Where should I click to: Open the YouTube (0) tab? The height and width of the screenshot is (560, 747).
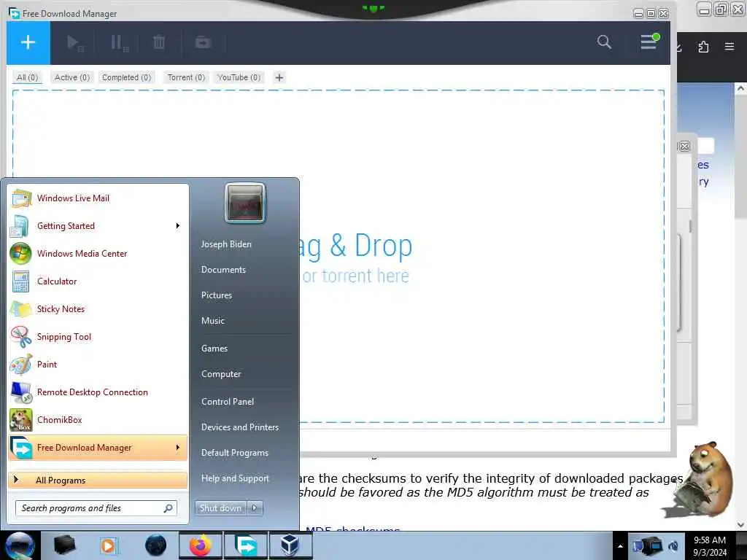[x=239, y=77]
